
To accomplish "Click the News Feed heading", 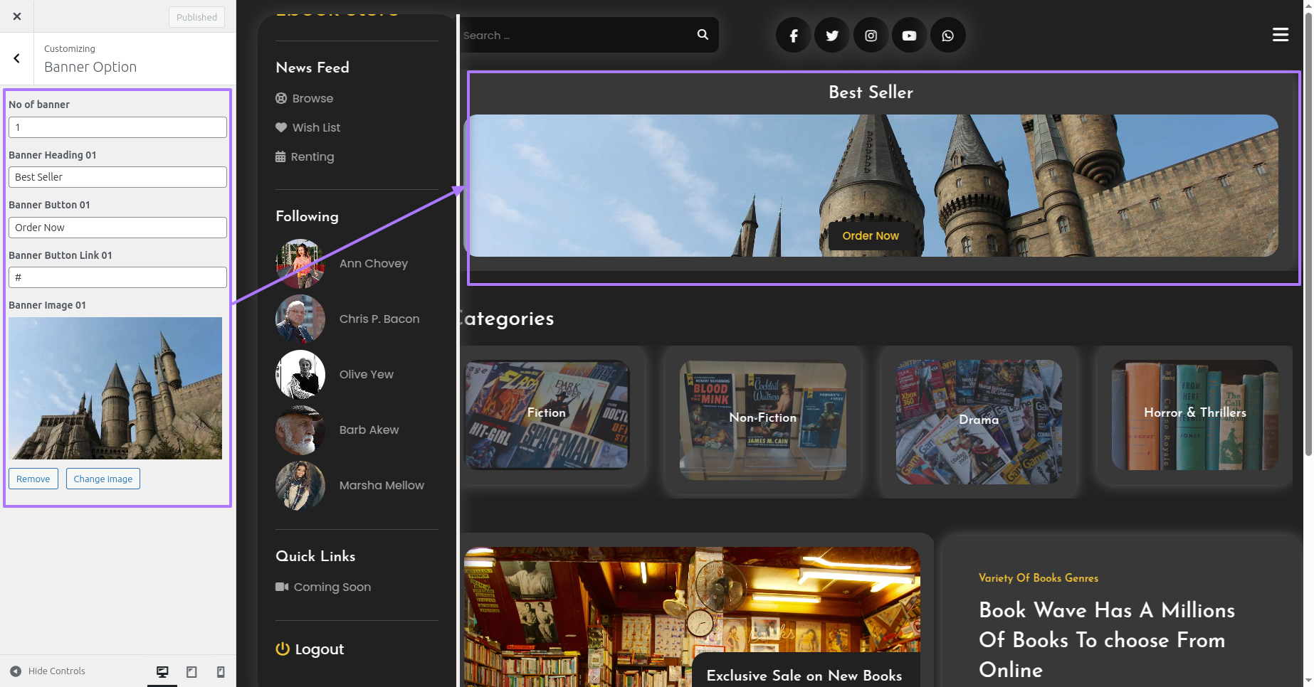I will point(312,68).
